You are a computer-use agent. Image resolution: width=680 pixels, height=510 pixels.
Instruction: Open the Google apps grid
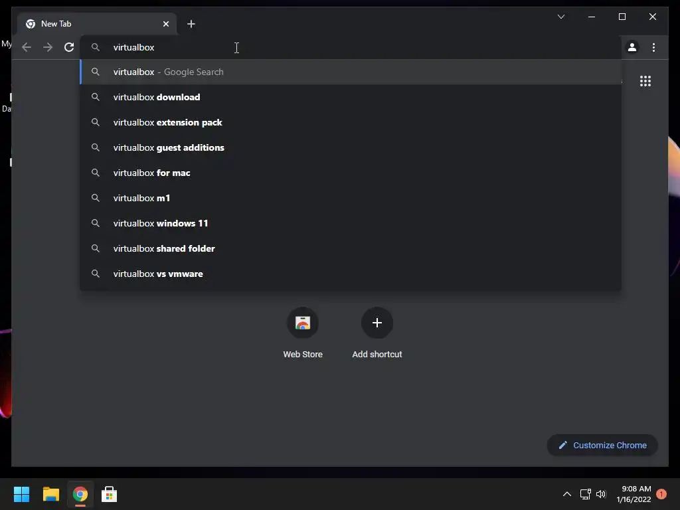(645, 81)
